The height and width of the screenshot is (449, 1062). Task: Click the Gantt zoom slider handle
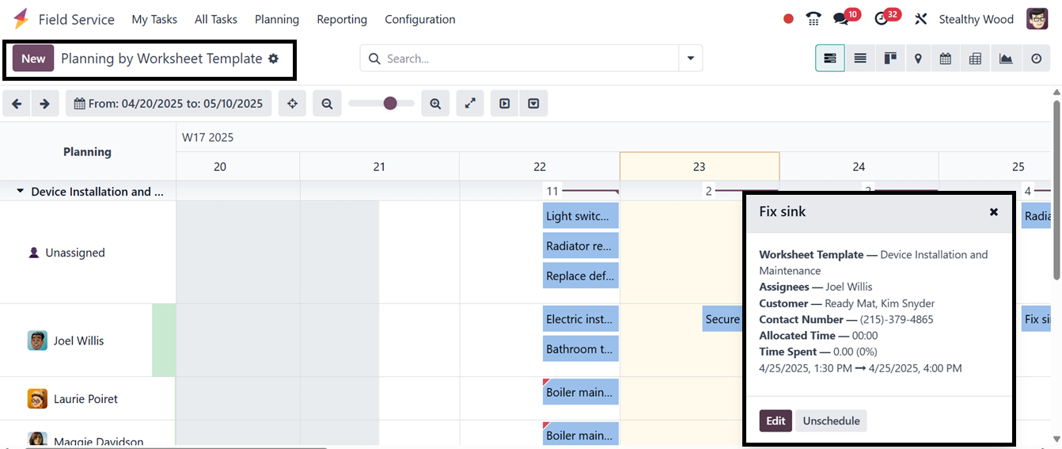click(390, 104)
